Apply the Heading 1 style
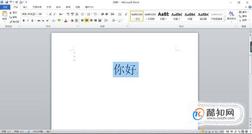 point(163,16)
